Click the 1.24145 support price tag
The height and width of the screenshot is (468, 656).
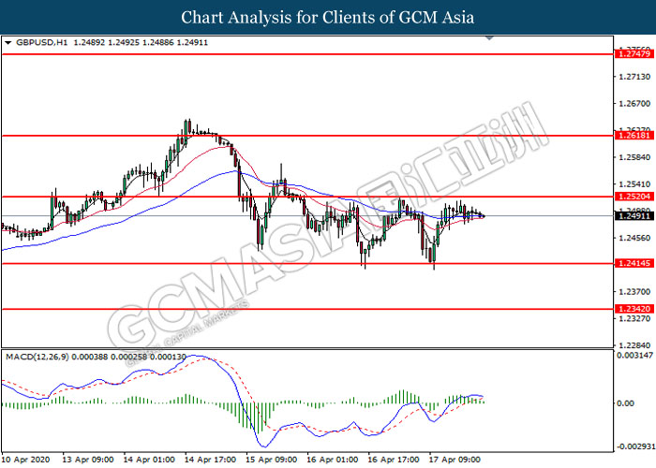(x=633, y=264)
